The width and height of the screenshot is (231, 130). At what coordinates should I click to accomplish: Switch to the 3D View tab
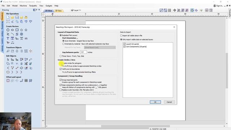[x=58, y=10]
